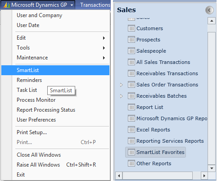Collapse the Sales navigation pane with back arrow
217x181 pixels.
[209, 10]
